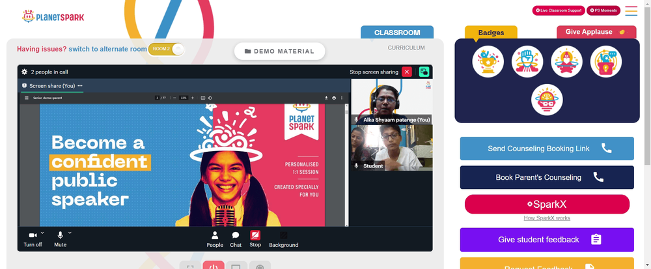Open Background effects option

(284, 240)
